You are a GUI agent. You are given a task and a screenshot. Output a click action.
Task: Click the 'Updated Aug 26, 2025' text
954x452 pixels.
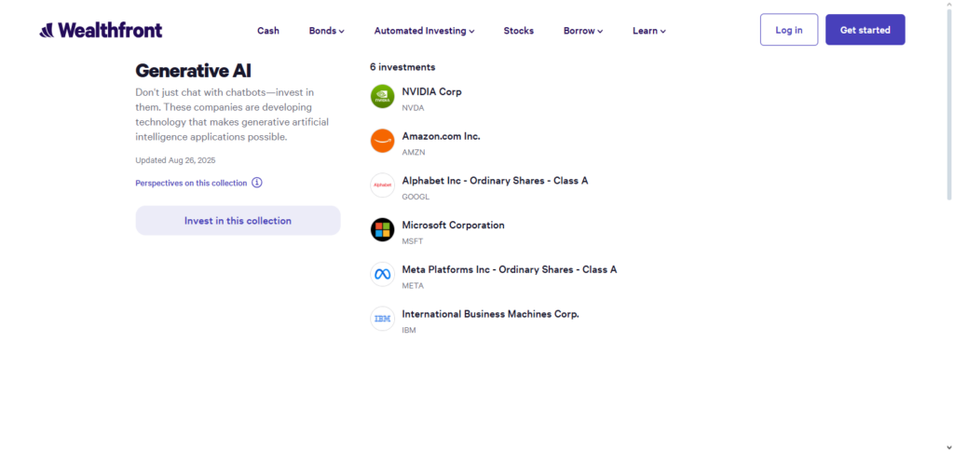coord(175,160)
